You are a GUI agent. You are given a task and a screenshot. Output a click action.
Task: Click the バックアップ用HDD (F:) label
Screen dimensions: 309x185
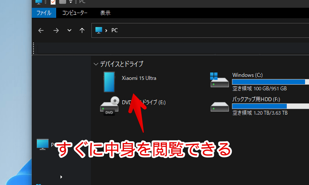[256, 99]
